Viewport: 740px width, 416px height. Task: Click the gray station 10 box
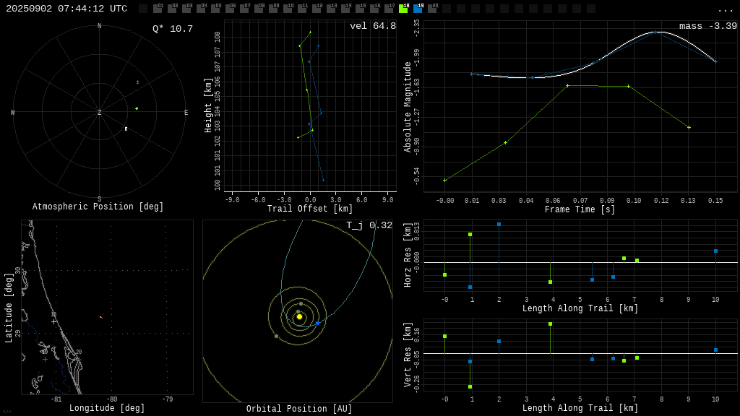click(288, 8)
